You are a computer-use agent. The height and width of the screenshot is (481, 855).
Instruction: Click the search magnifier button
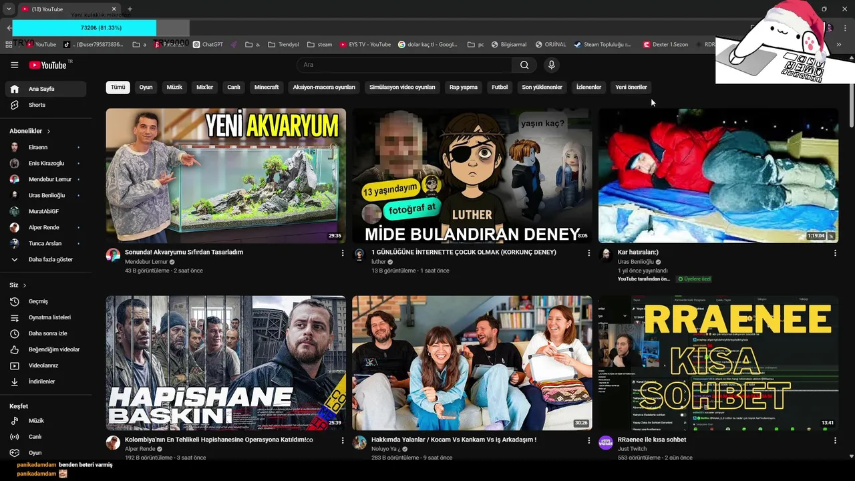click(x=524, y=65)
